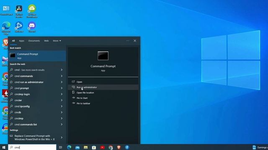
Task: Expand arrow next to 'cmd ipconfig'
Action: click(x=62, y=106)
